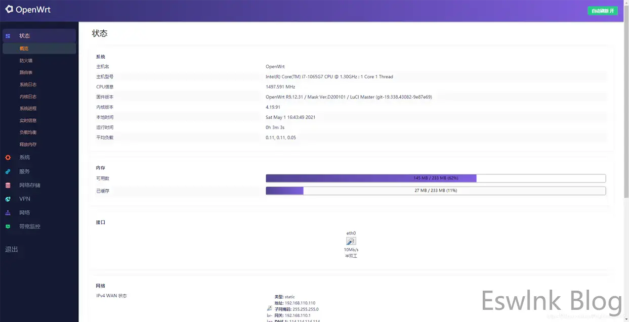This screenshot has width=629, height=322.
Task: Click the eth0 port interface icon
Action: point(351,241)
